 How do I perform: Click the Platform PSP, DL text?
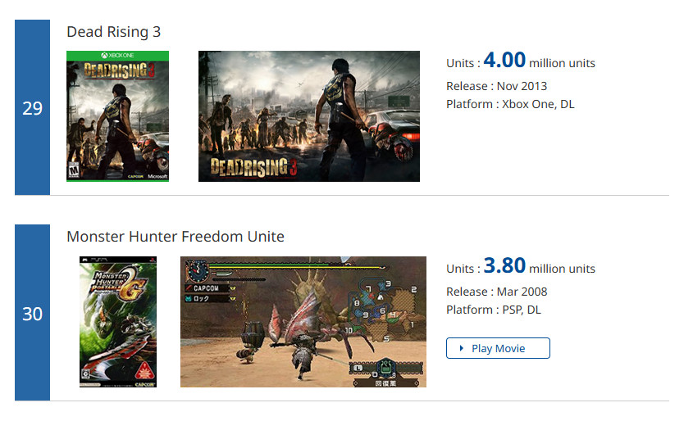pyautogui.click(x=493, y=310)
